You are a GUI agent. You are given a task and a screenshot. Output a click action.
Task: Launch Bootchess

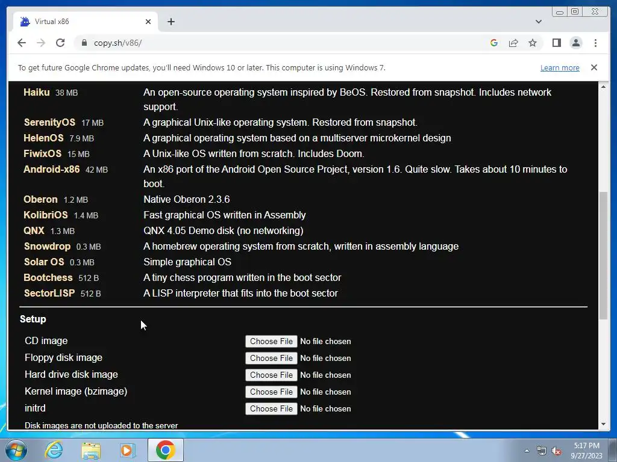[x=48, y=278]
